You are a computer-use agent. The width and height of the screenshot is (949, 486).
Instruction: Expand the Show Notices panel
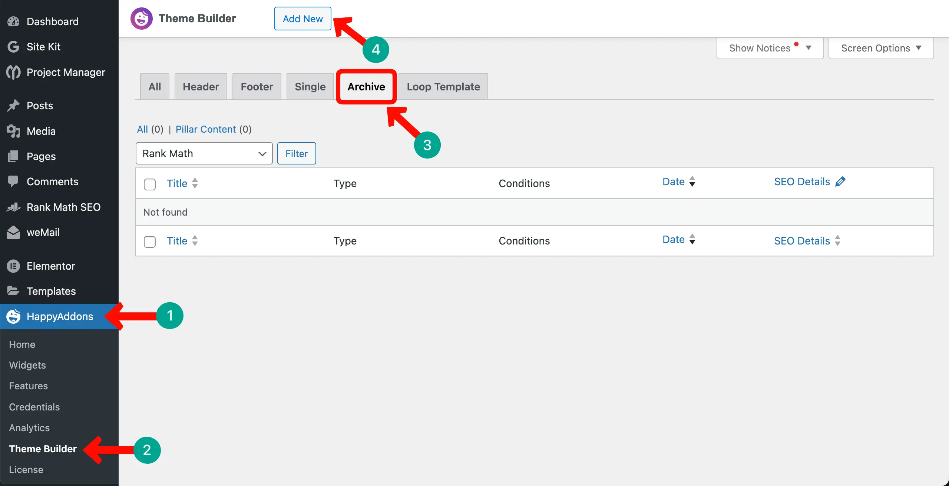coord(770,48)
